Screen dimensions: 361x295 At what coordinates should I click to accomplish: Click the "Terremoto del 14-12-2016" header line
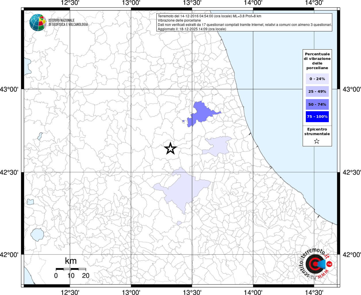coord(209,16)
